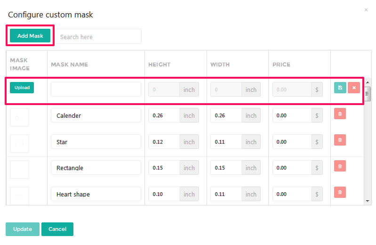This screenshot has height=245, width=376.
Task: Click the HEIGHT column header
Action: [159, 65]
